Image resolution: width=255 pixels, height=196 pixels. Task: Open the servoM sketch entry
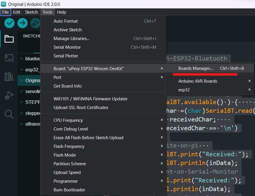coord(29,91)
